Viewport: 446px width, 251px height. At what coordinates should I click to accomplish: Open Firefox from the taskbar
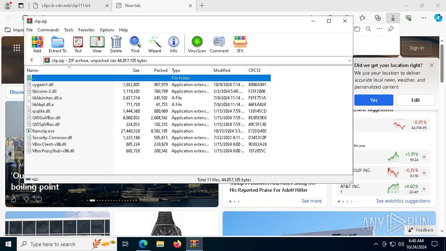coord(177,244)
